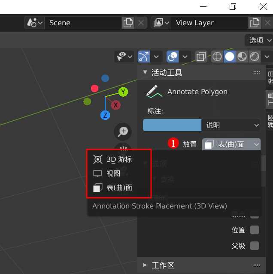
Task: Open the View Layer browse icon
Action: click(x=161, y=23)
